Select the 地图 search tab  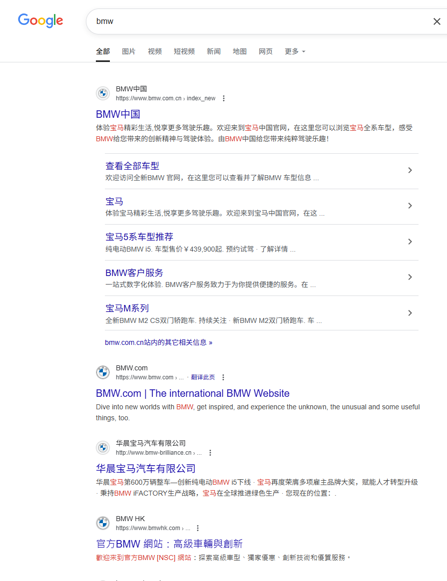tap(240, 51)
